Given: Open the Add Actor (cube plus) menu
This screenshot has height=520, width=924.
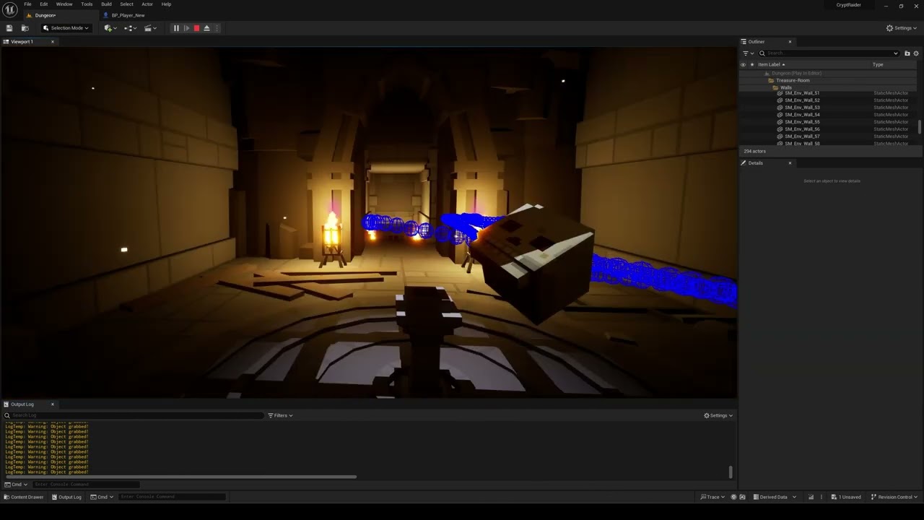Looking at the screenshot, I should pos(110,28).
